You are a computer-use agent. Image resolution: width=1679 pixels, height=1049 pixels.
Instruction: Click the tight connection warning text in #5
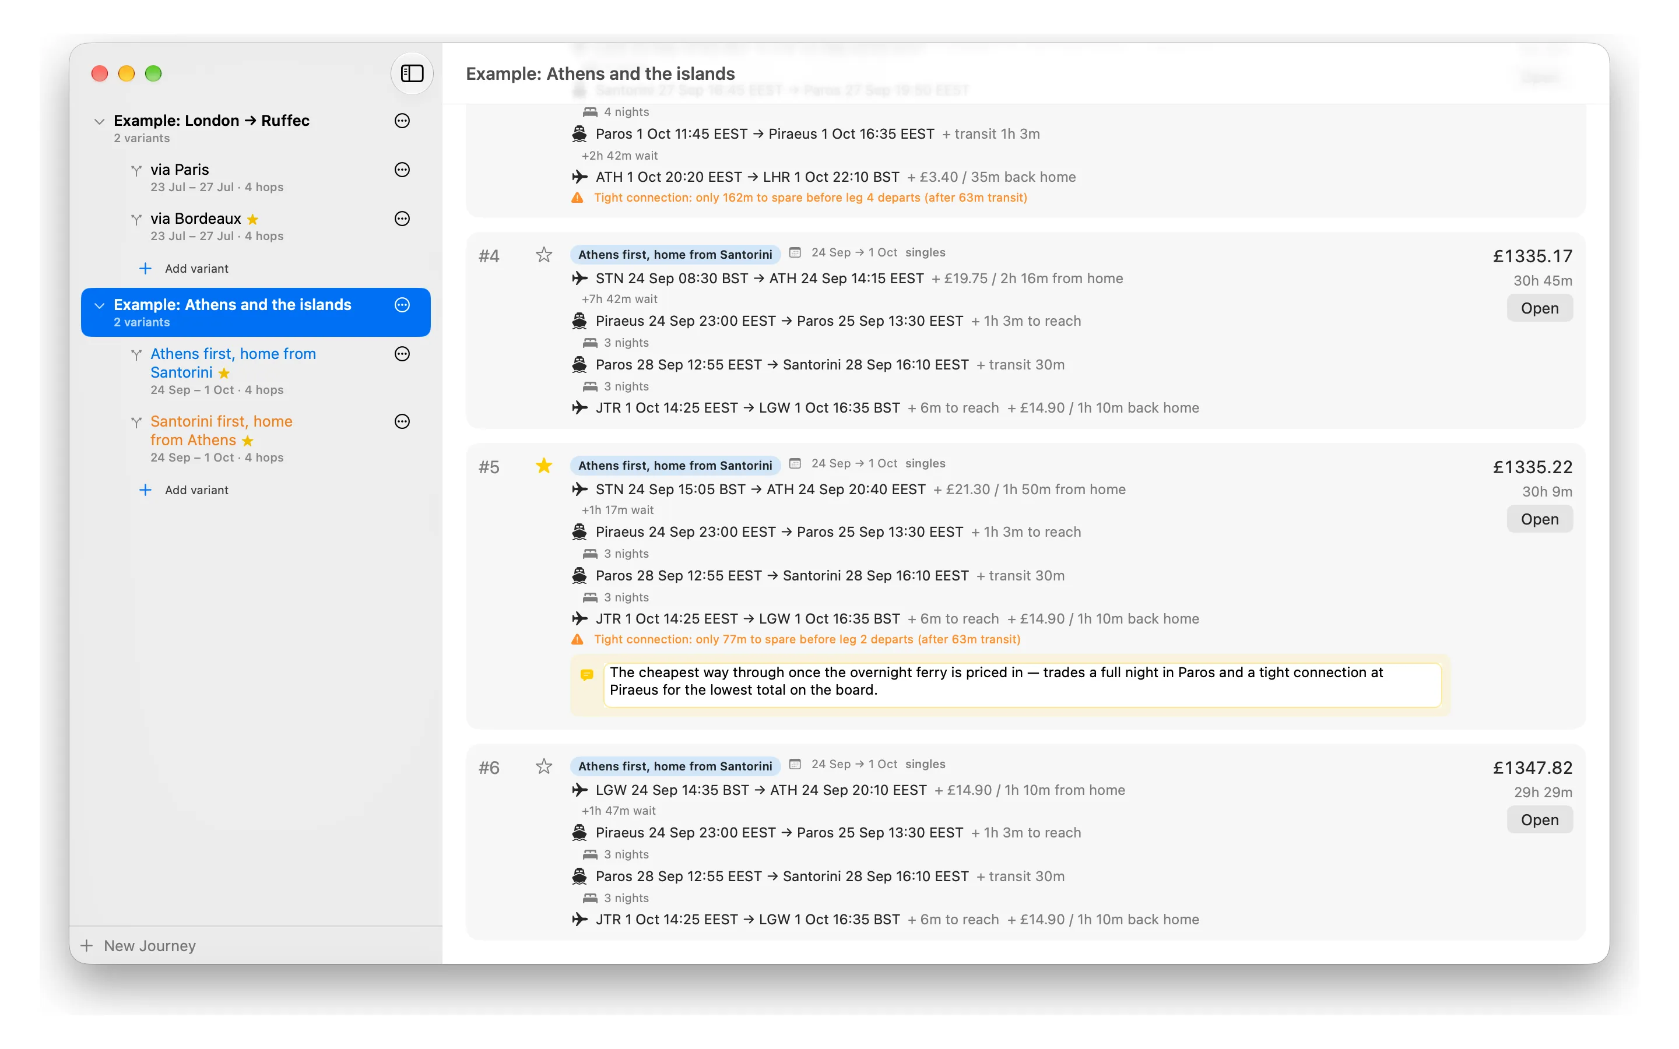click(807, 639)
